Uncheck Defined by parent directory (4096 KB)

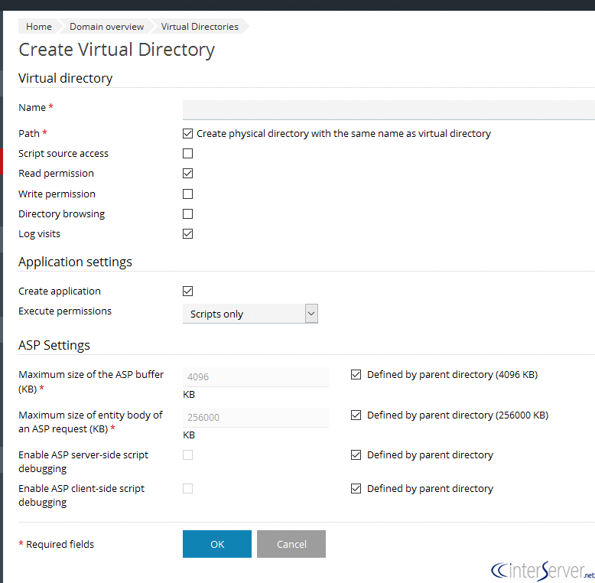coord(356,375)
